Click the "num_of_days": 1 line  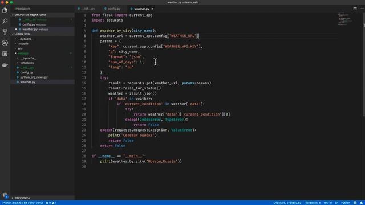click(126, 62)
